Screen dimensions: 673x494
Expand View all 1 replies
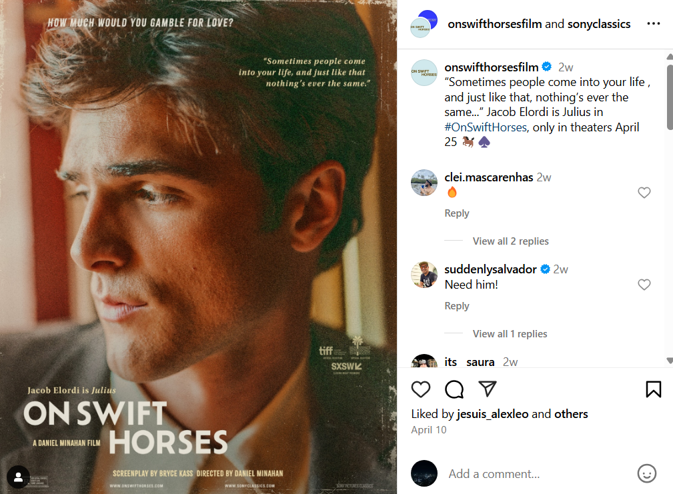point(510,334)
